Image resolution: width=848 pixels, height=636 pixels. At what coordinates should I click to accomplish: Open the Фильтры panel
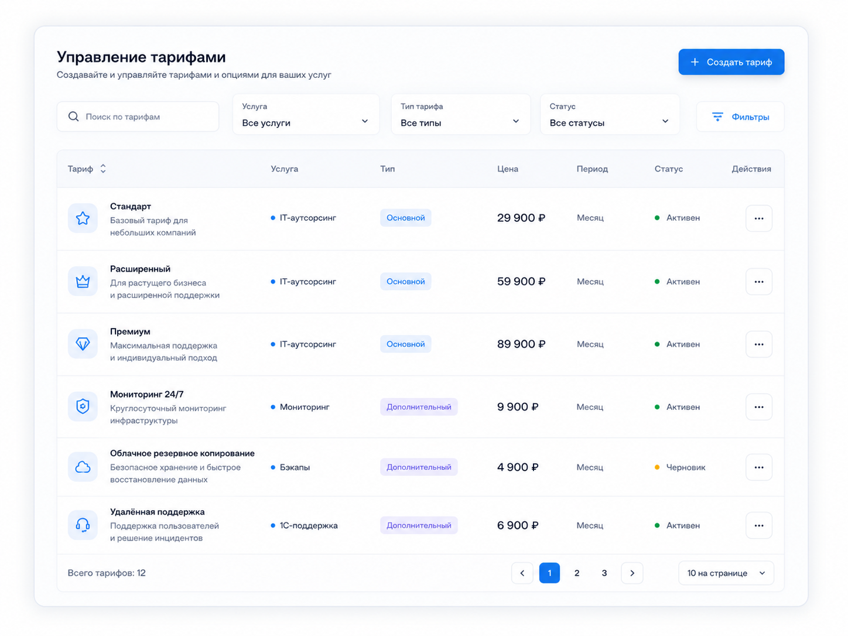pos(740,117)
